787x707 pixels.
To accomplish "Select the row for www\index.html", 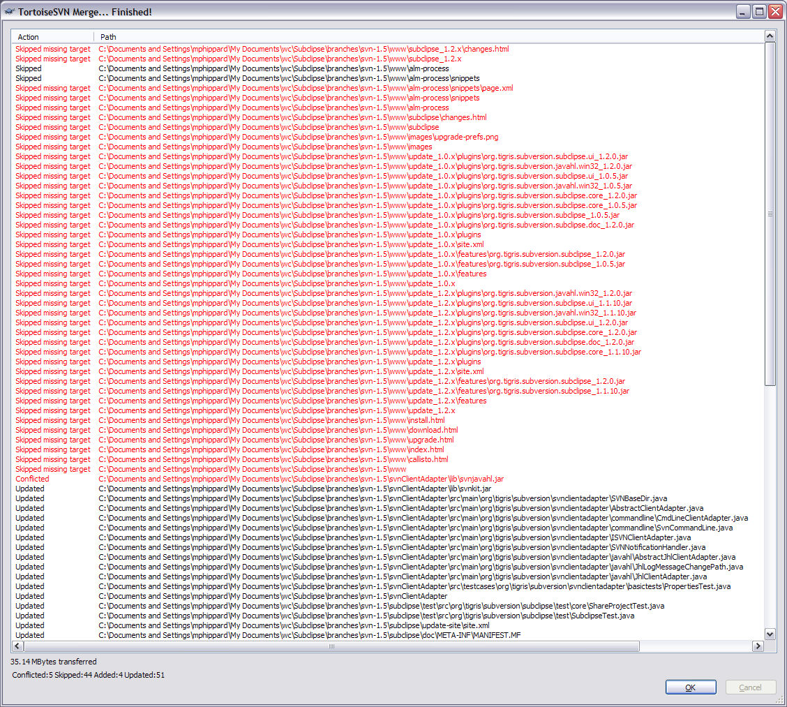I will [387, 449].
